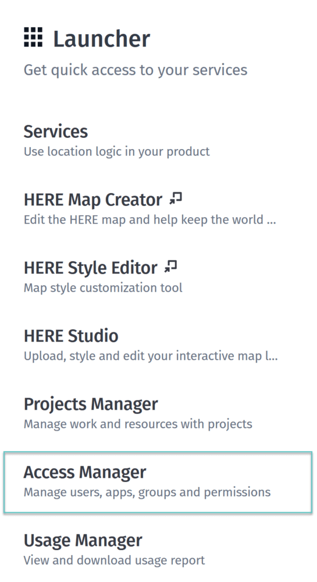Viewport: 317px width, 582px height.
Task: Click the 'Get quick access to your services' subtitle
Action: point(136,70)
